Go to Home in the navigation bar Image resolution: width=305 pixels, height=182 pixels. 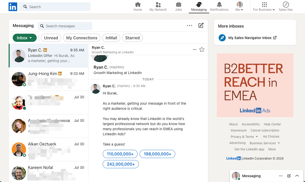tap(138, 7)
